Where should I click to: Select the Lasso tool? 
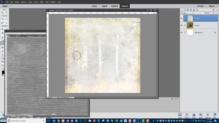pos(2,23)
